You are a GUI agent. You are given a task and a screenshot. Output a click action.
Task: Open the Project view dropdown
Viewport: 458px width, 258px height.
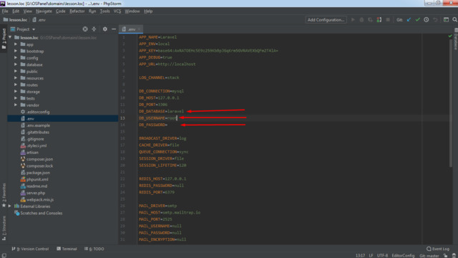23,29
